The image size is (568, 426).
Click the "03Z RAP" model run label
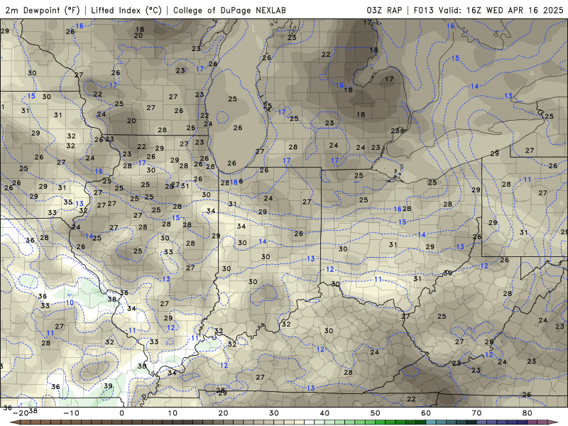(384, 10)
